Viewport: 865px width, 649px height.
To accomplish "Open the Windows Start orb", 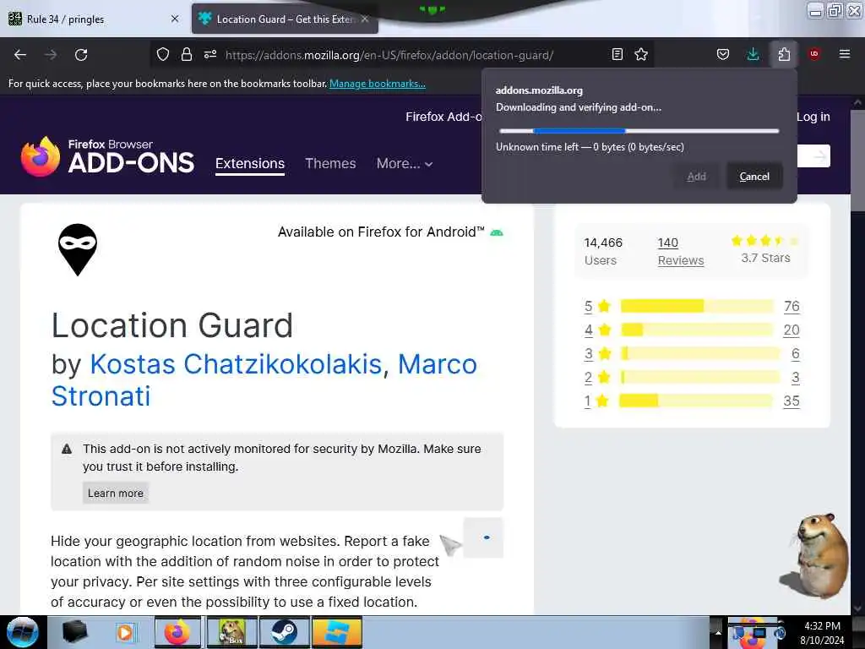I will pos(23,632).
